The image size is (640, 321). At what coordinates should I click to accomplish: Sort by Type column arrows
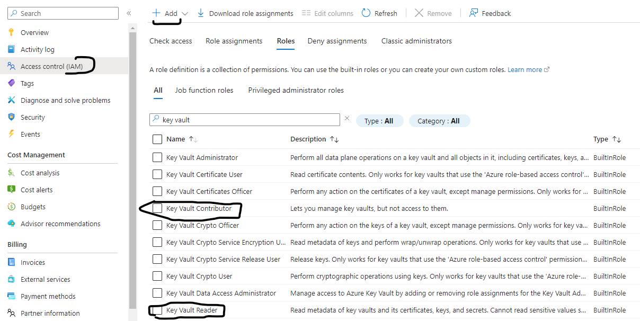click(616, 139)
